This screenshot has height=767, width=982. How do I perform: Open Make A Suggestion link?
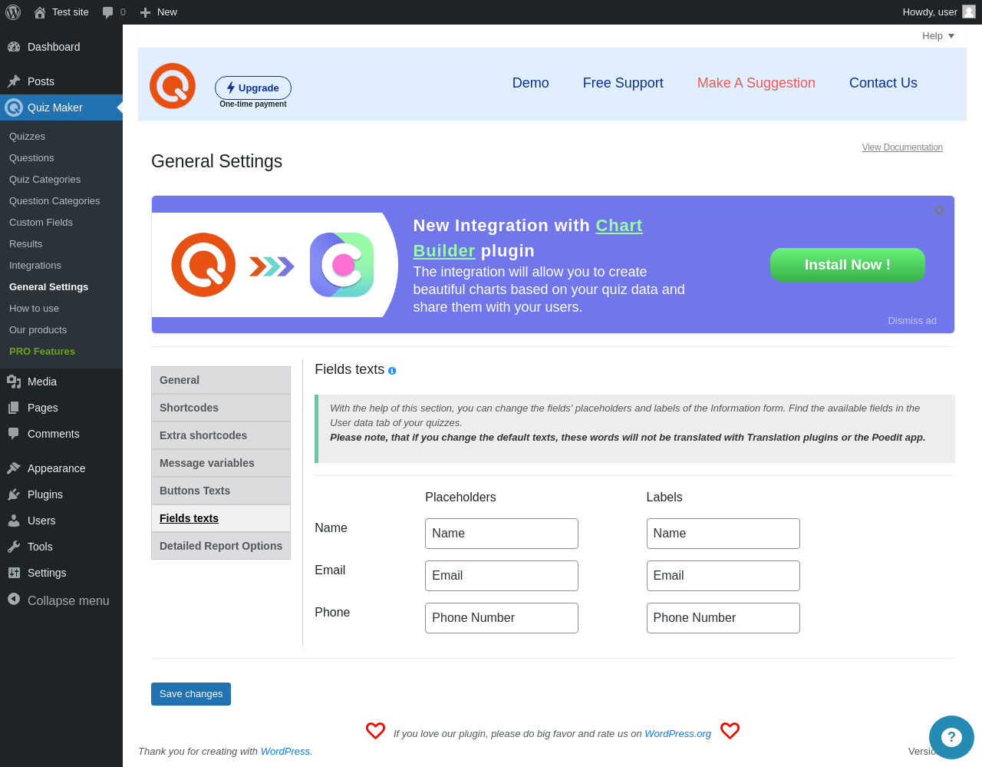(756, 83)
